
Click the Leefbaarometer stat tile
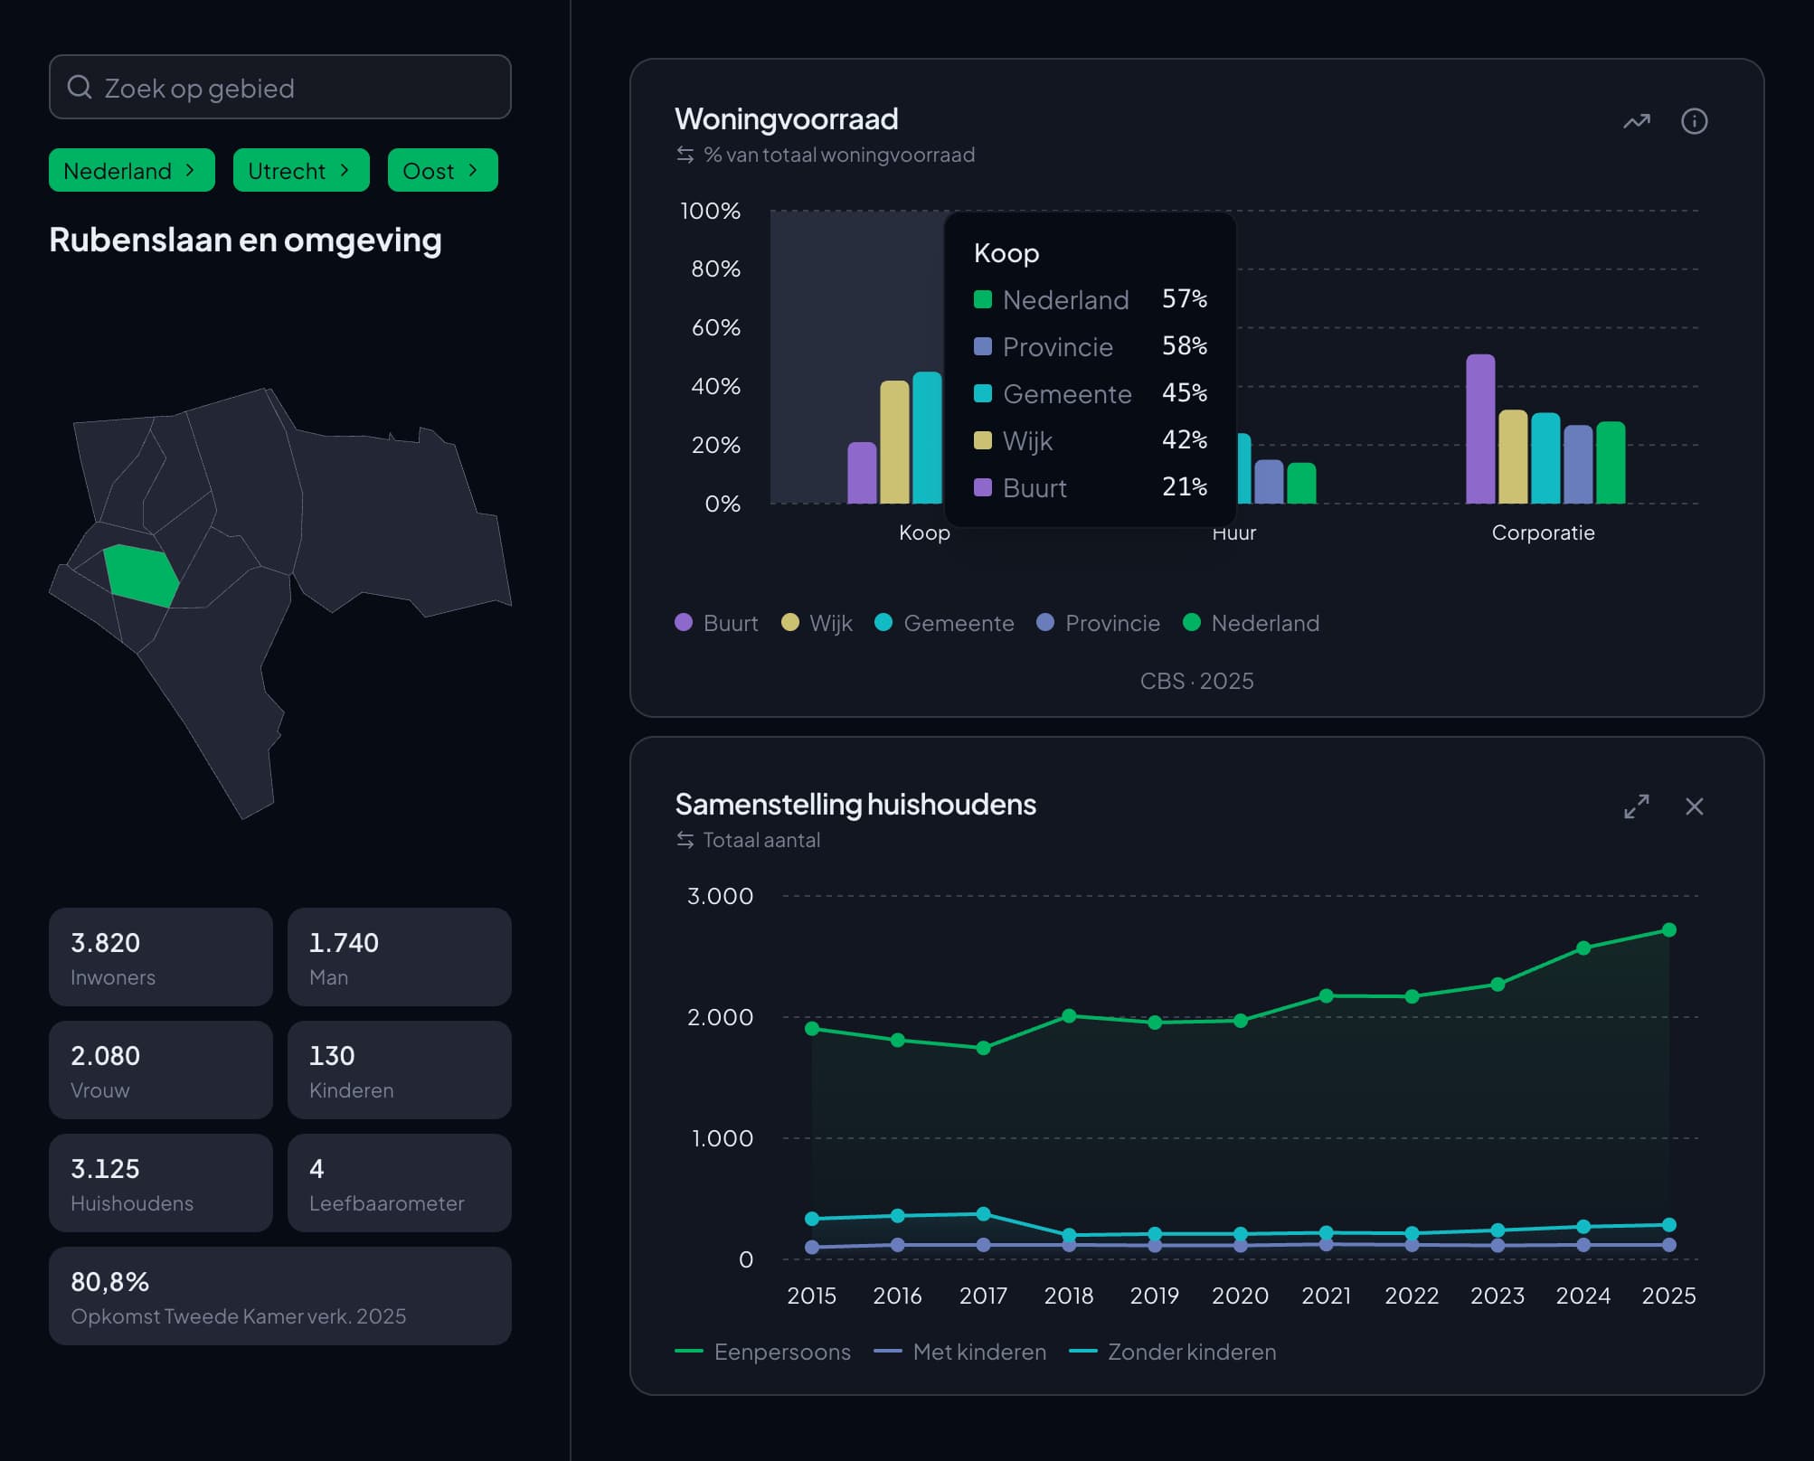coord(399,1183)
